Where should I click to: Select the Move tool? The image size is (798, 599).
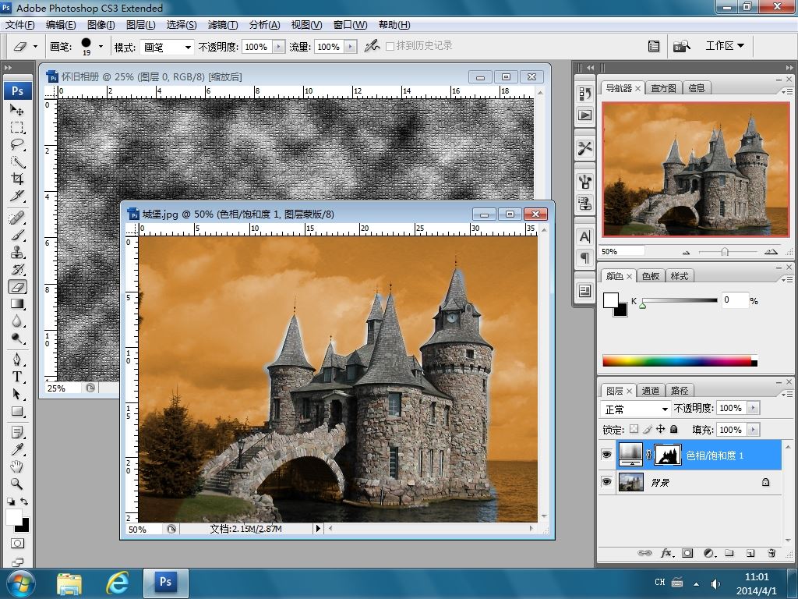17,109
